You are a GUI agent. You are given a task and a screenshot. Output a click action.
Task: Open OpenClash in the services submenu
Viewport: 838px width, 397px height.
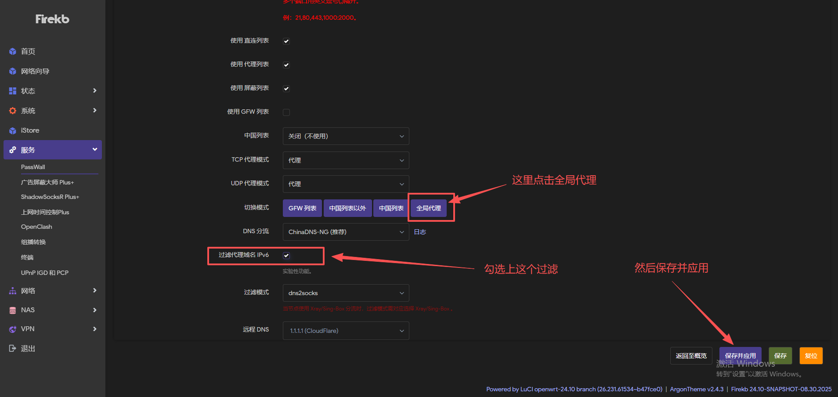[x=36, y=227]
